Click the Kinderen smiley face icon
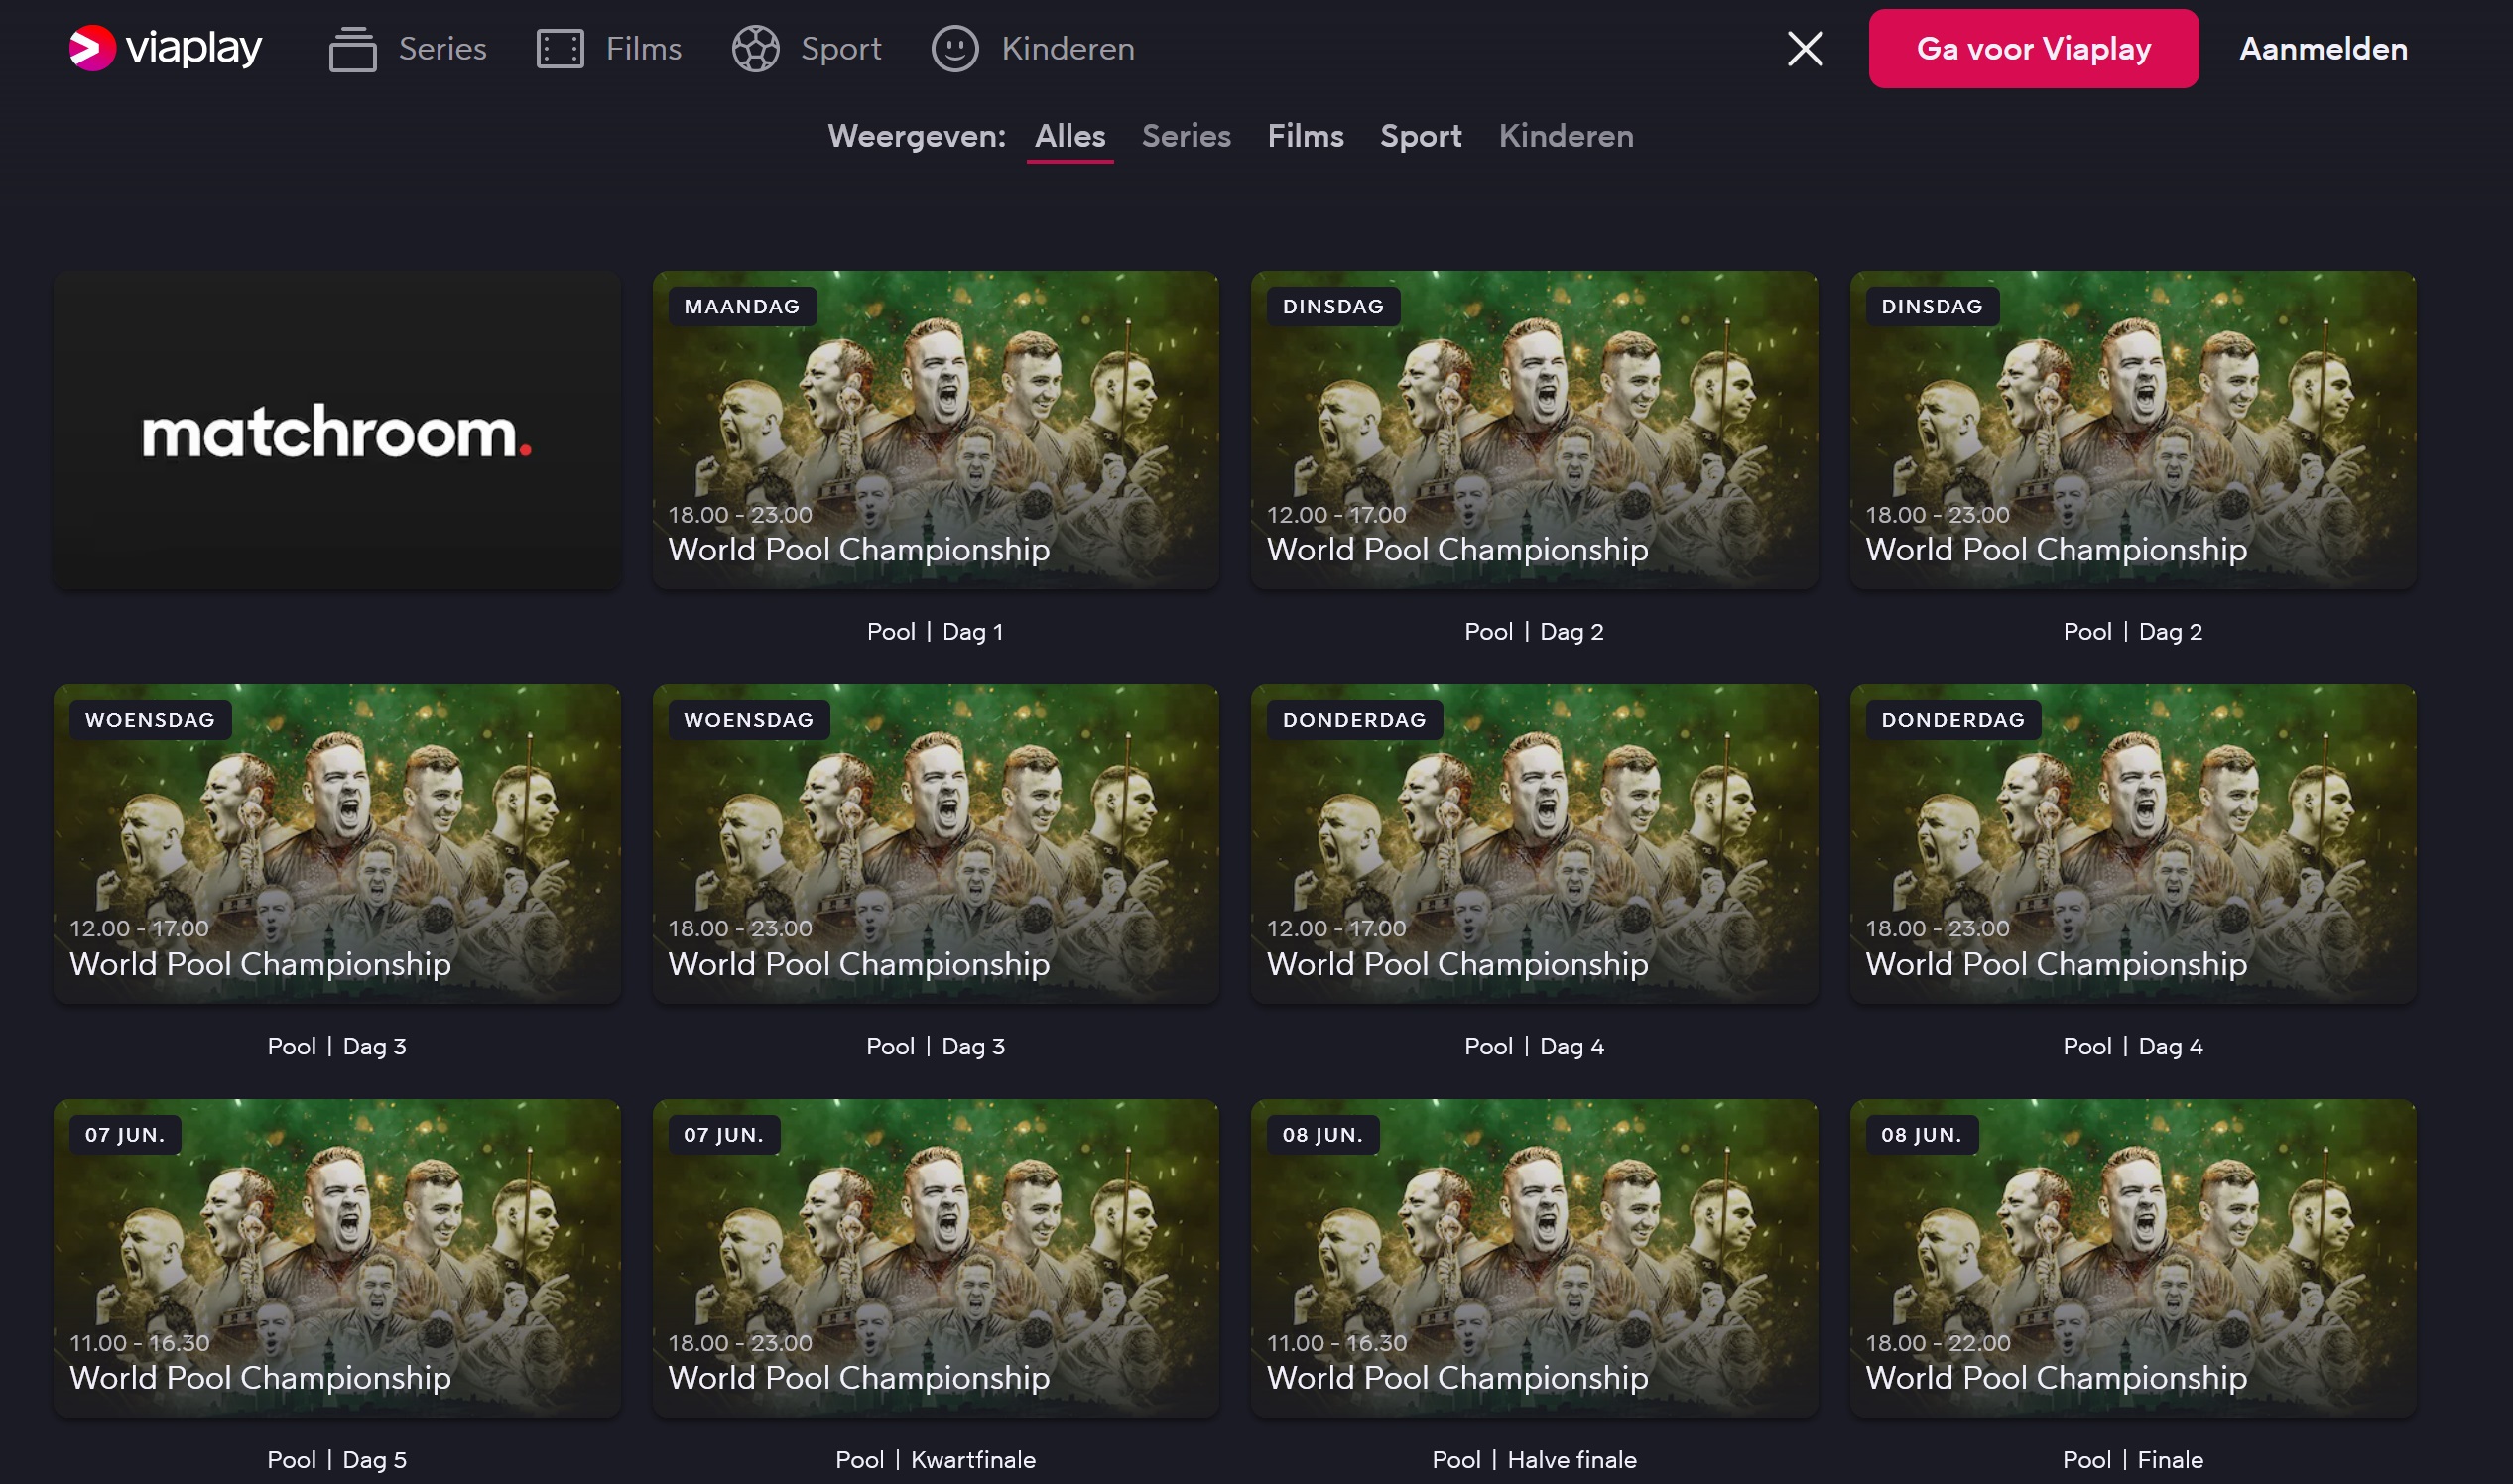Image resolution: width=2513 pixels, height=1484 pixels. (955, 49)
